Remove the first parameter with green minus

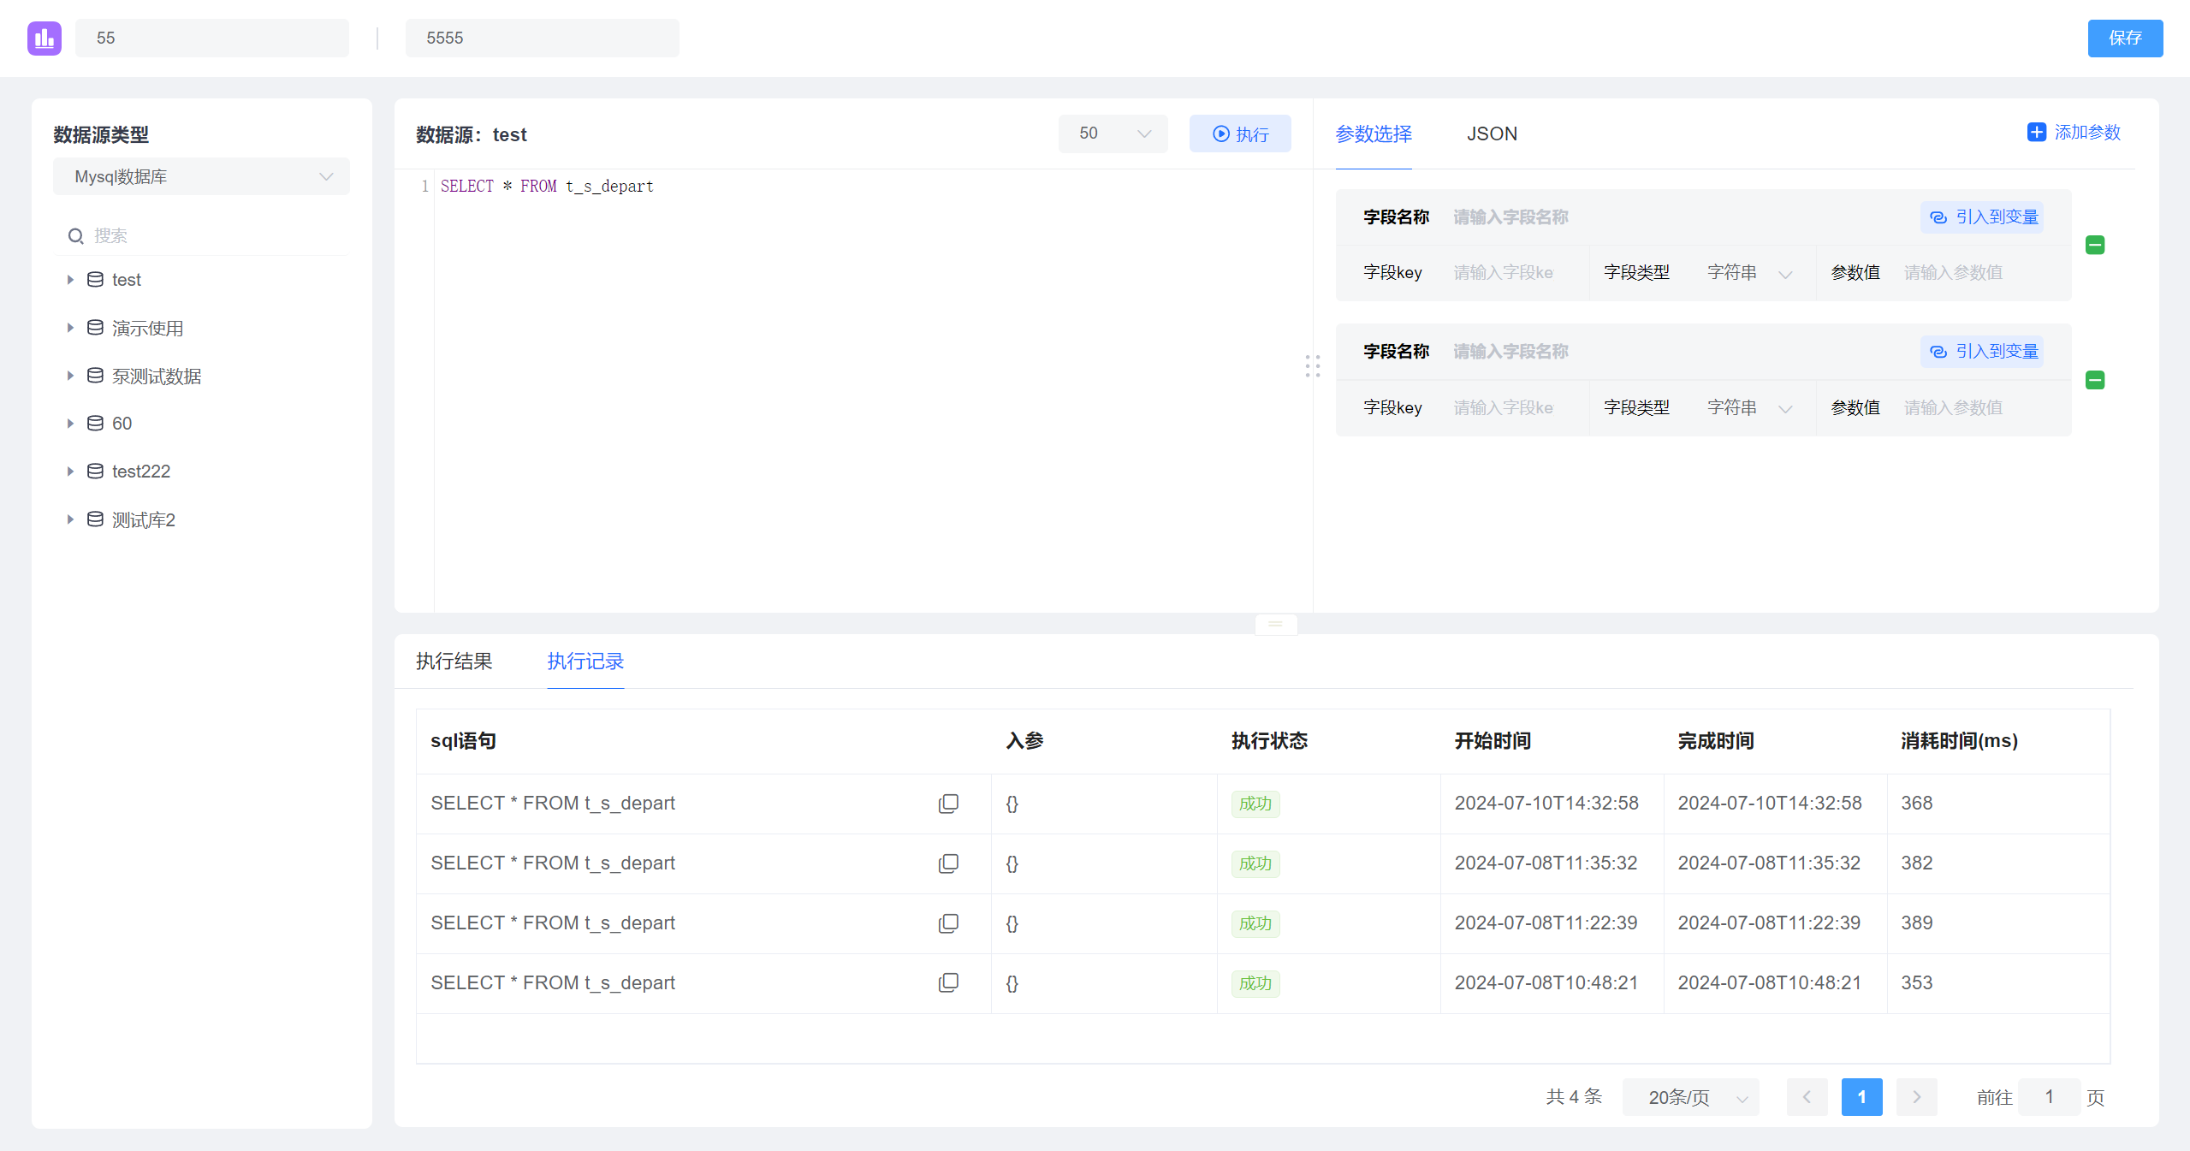2095,246
